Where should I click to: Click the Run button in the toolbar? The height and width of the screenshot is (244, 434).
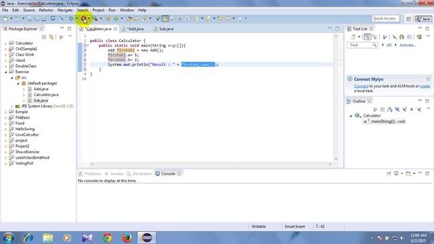(83, 18)
